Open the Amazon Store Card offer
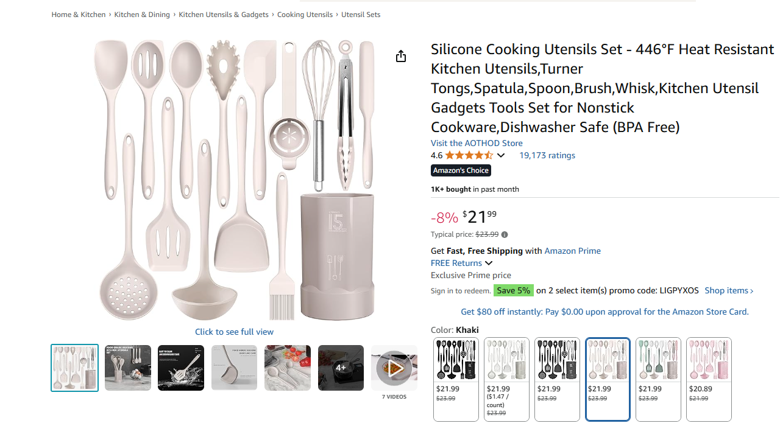The width and height of the screenshot is (780, 426). coord(604,312)
